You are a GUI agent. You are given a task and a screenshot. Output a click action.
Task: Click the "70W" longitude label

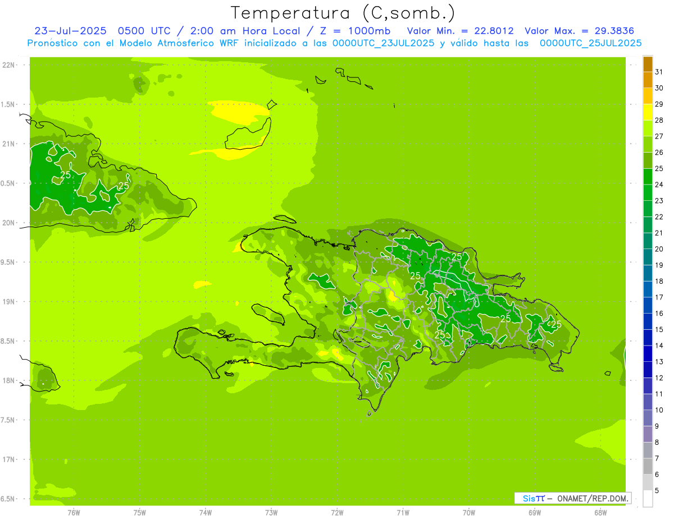(469, 513)
